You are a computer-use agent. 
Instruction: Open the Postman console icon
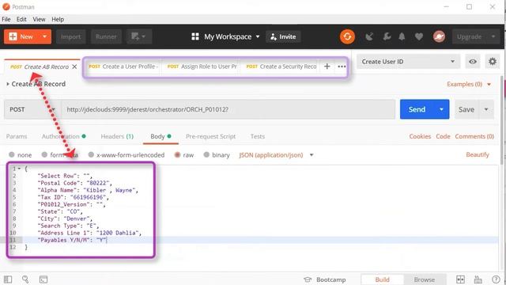coord(43,279)
